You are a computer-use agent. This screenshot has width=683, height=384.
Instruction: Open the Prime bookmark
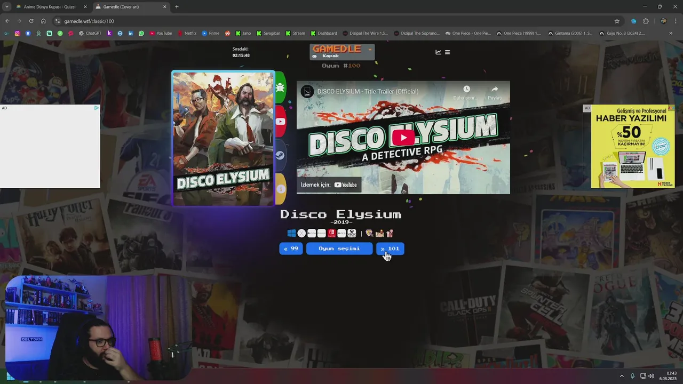[x=210, y=33]
